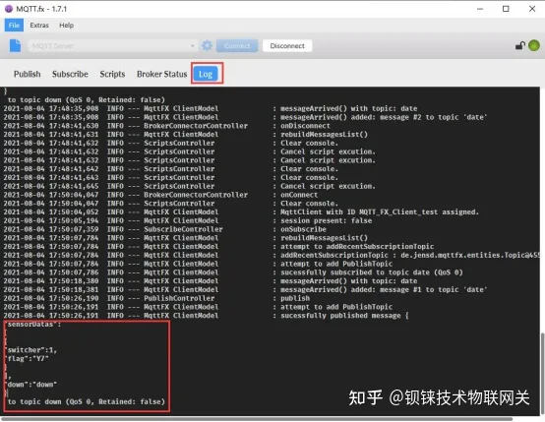This screenshot has width=545, height=422.
Task: Close the MQTT.fx window
Action: click(532, 9)
